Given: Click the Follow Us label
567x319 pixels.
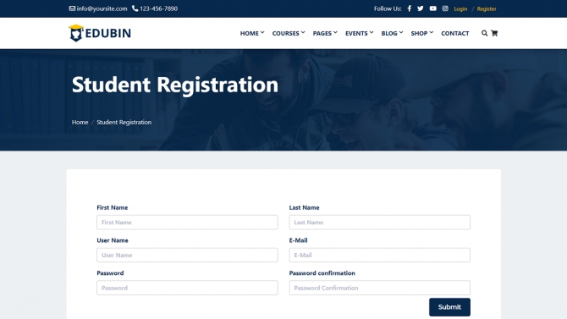Looking at the screenshot, I should pyautogui.click(x=388, y=8).
